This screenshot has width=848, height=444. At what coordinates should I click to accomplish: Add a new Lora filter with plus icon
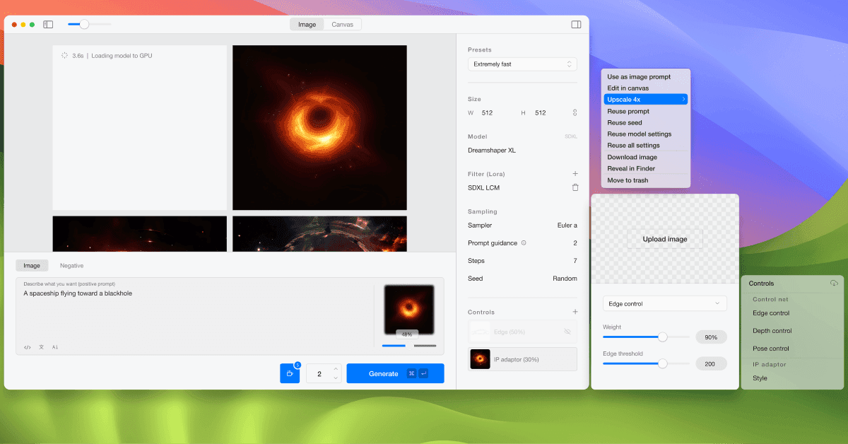(575, 173)
